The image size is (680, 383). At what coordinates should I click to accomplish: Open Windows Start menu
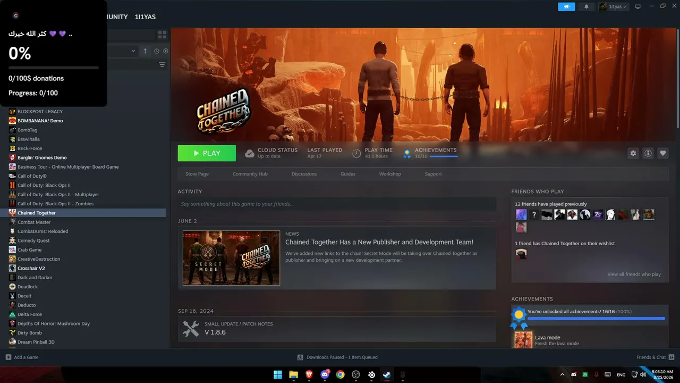pos(278,374)
